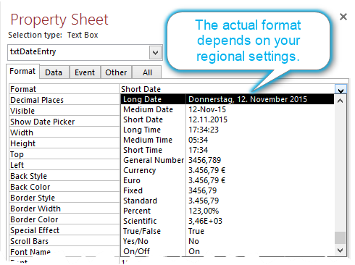Select the Special Effect property
This screenshot has width=355, height=265.
click(x=64, y=230)
